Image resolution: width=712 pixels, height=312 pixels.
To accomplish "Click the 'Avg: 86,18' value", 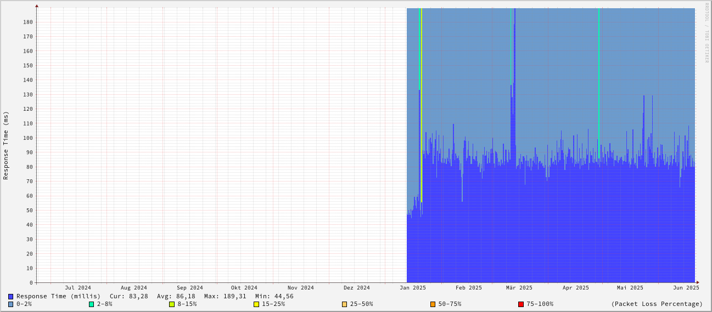I will pos(176,297).
